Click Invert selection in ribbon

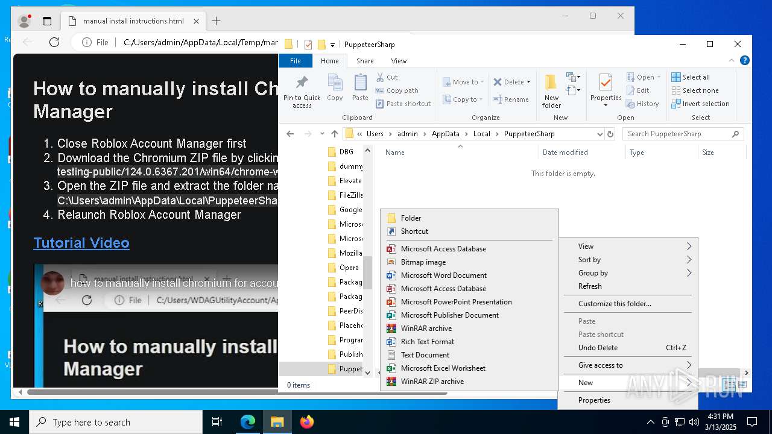(x=700, y=104)
